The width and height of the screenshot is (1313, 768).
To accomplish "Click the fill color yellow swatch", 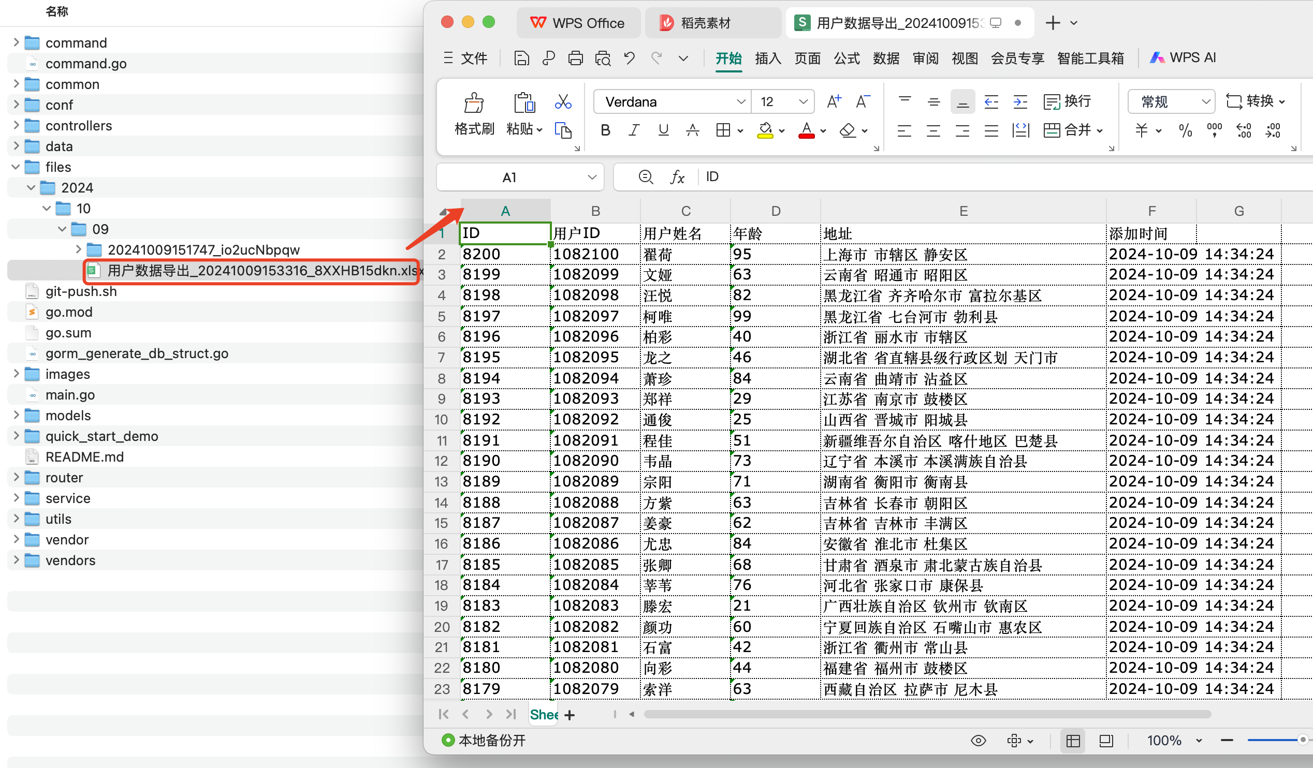I will point(765,130).
